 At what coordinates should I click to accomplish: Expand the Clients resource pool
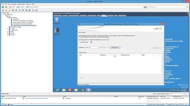point(8,33)
